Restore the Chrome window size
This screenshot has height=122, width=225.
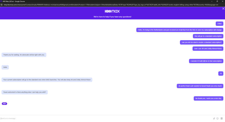pyautogui.click(x=217, y=1)
